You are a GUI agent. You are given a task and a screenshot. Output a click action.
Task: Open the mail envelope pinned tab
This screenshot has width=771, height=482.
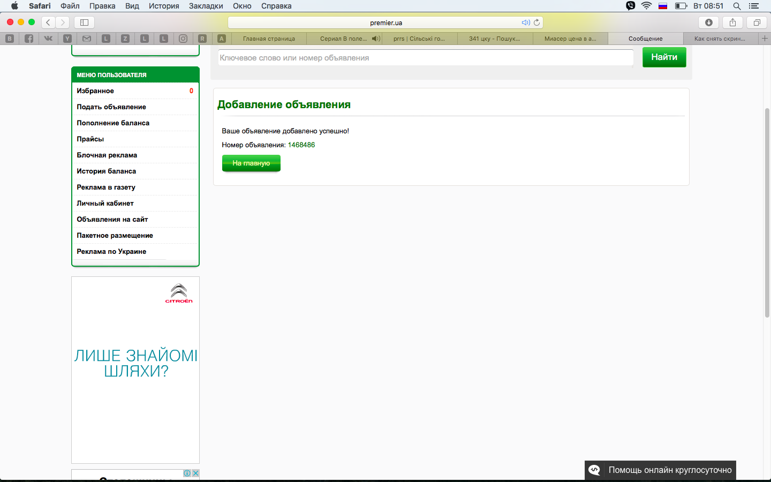pos(87,39)
